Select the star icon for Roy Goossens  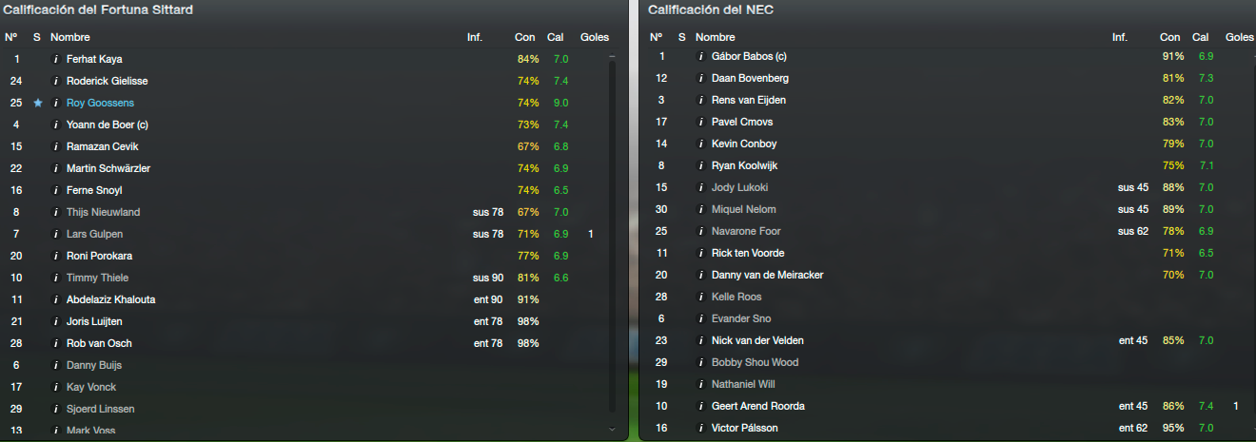pyautogui.click(x=37, y=103)
